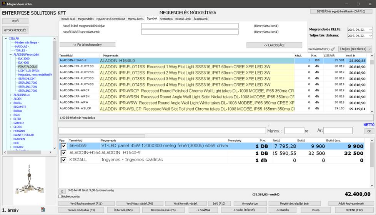Expand the GLOBO tree node

[x=10, y=127]
